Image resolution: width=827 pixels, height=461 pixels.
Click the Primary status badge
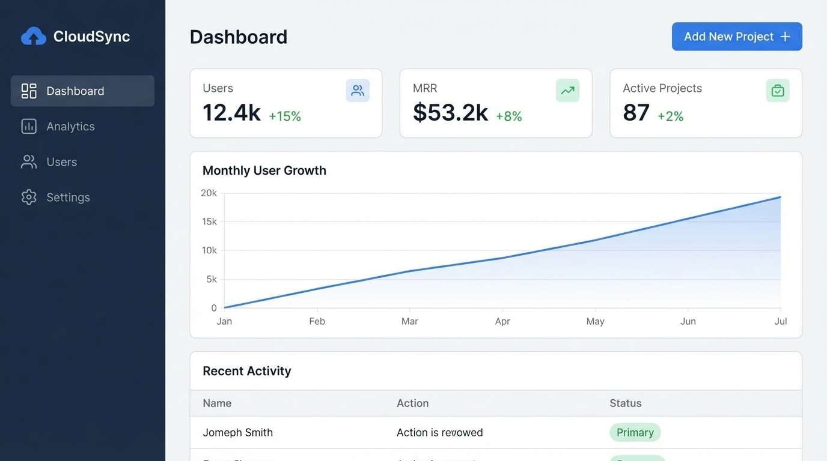(635, 432)
